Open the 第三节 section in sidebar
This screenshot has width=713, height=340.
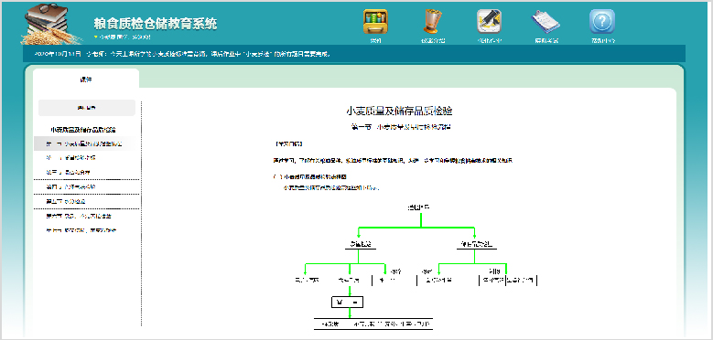pyautogui.click(x=68, y=173)
